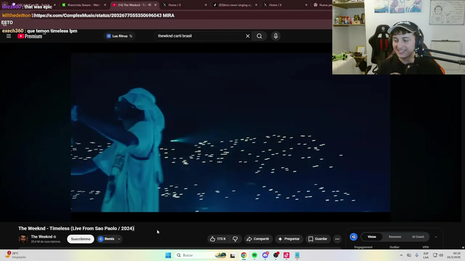Click the Preguntar ask button
The width and height of the screenshot is (465, 261).
[289, 239]
